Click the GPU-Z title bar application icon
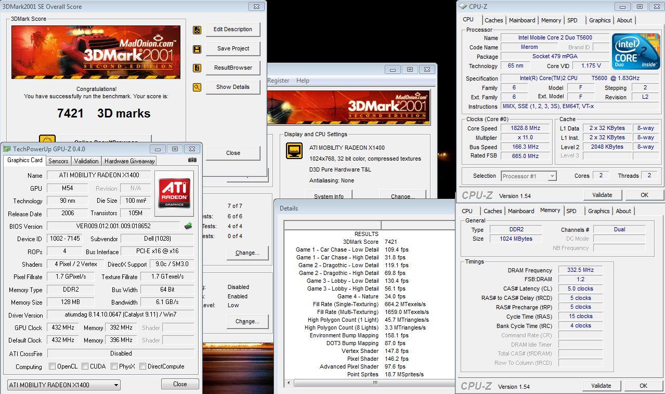 [7, 149]
